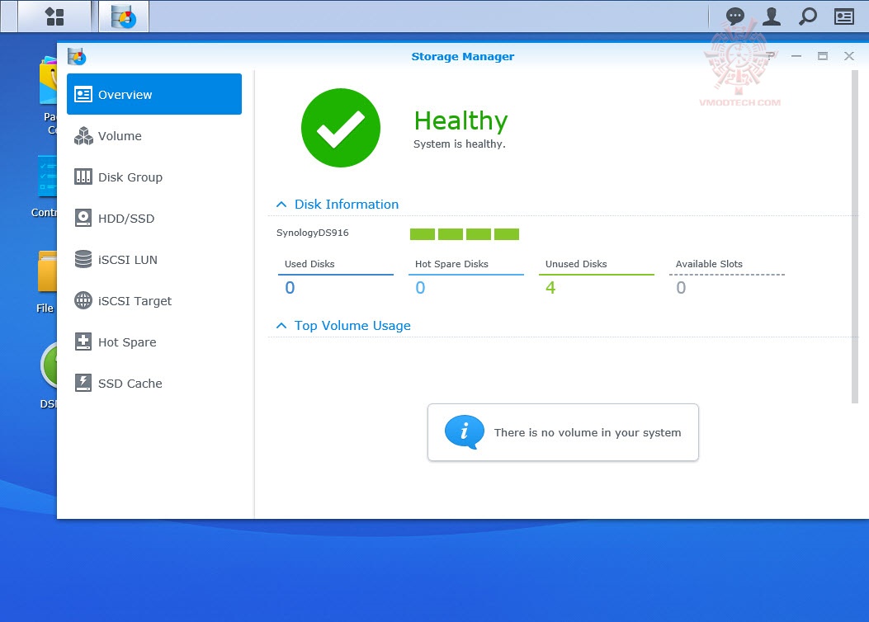869x622 pixels.
Task: Click the Used Disks count 0
Action: point(290,287)
